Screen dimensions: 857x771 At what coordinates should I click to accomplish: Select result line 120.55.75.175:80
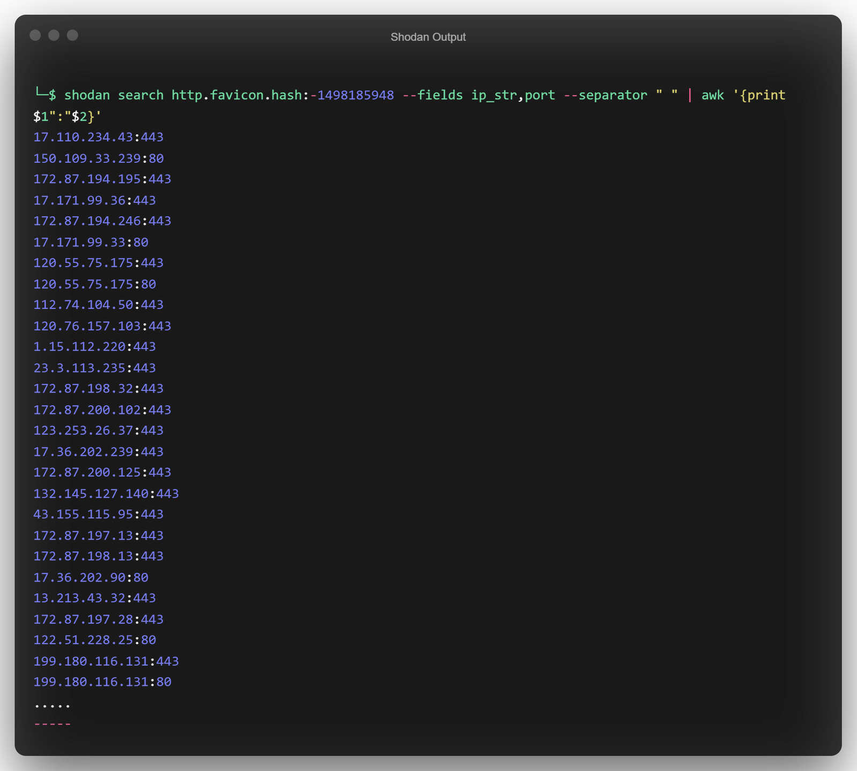pyautogui.click(x=95, y=284)
